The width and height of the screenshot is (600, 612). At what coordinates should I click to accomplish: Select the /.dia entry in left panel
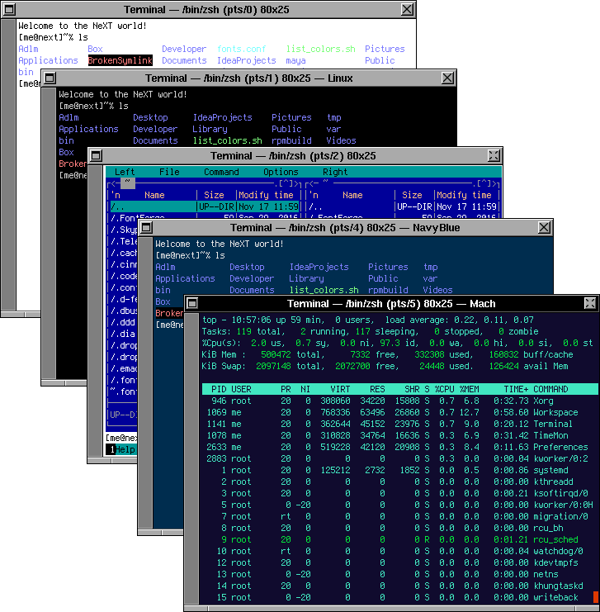tap(123, 334)
